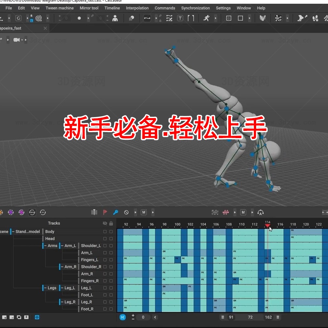Open the Tween machine menu
Viewport: 328px width, 328px height.
click(59, 8)
